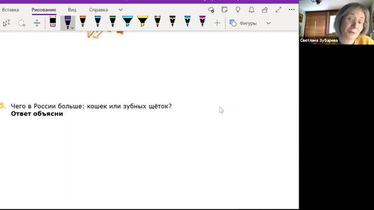
Task: Check the cloud sync status icon
Action: (211, 10)
